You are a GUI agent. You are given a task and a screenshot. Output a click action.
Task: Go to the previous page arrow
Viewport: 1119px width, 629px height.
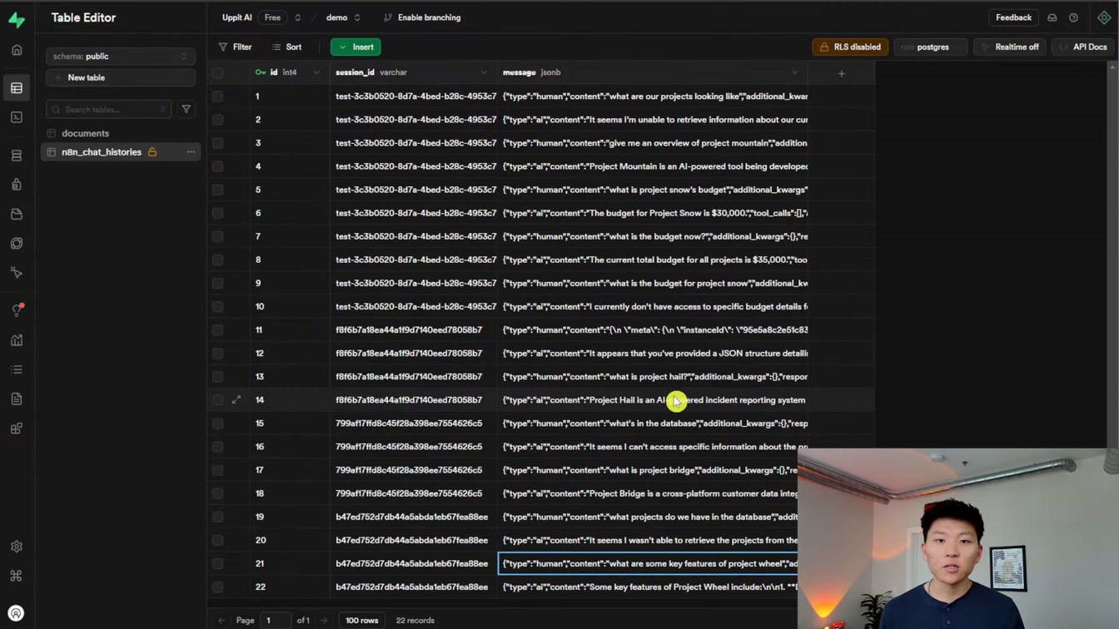pyautogui.click(x=221, y=620)
